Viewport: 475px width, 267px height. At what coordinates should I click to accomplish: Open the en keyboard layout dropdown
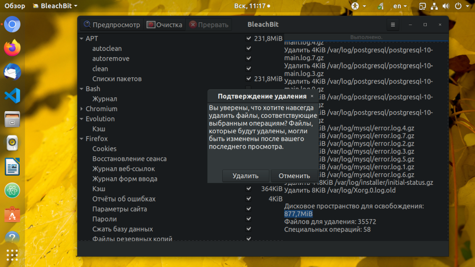(x=399, y=6)
